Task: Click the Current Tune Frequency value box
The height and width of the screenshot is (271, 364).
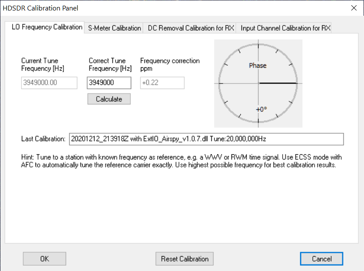Action: [x=49, y=83]
